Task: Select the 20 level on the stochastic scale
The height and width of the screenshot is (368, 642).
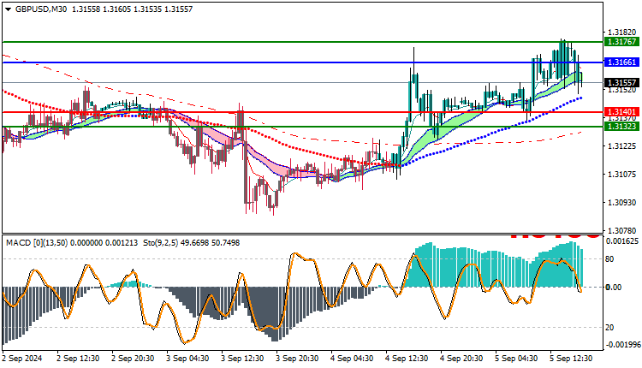Action: 609,328
